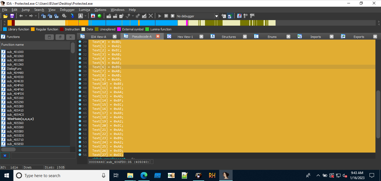Viewport: 381px width, 181px height.
Task: Select WinMain(x,x,x,x) in Functions list
Action: click(20, 119)
